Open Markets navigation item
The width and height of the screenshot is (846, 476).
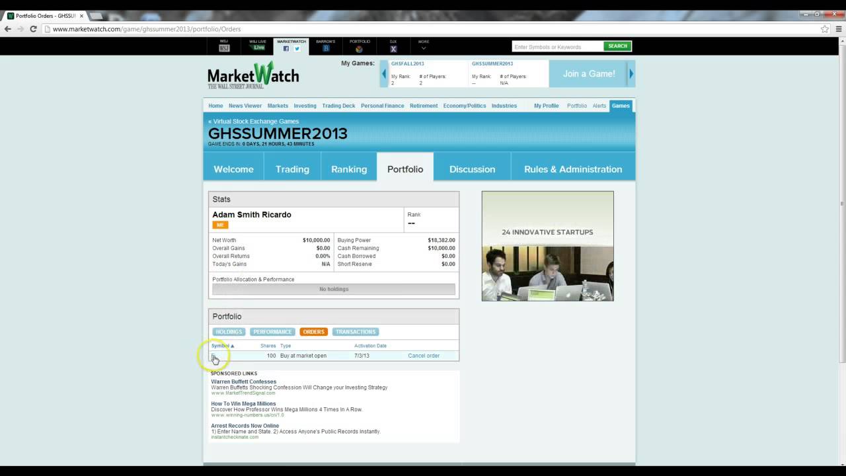pos(278,106)
